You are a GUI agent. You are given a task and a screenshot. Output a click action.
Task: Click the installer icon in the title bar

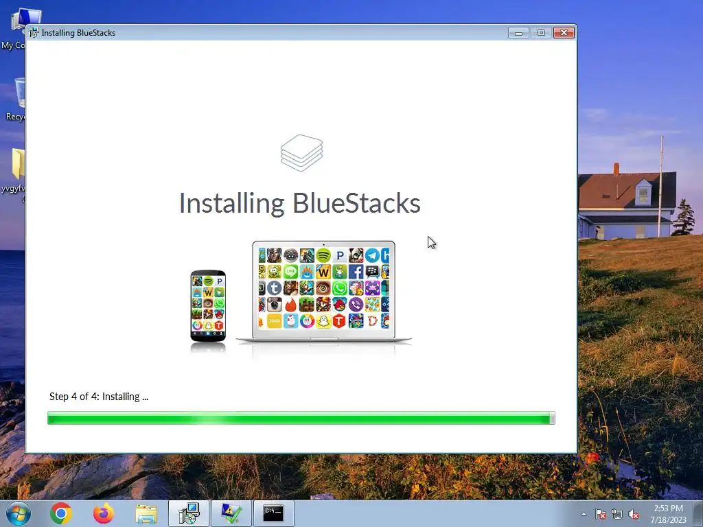(x=34, y=33)
